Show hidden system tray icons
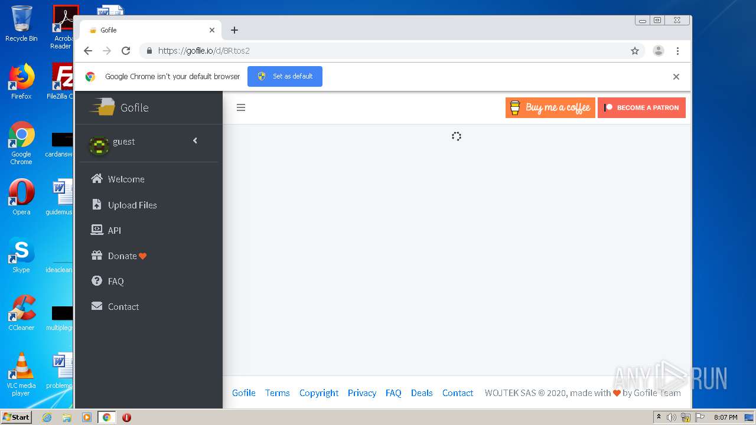The height and width of the screenshot is (425, 756). [659, 417]
